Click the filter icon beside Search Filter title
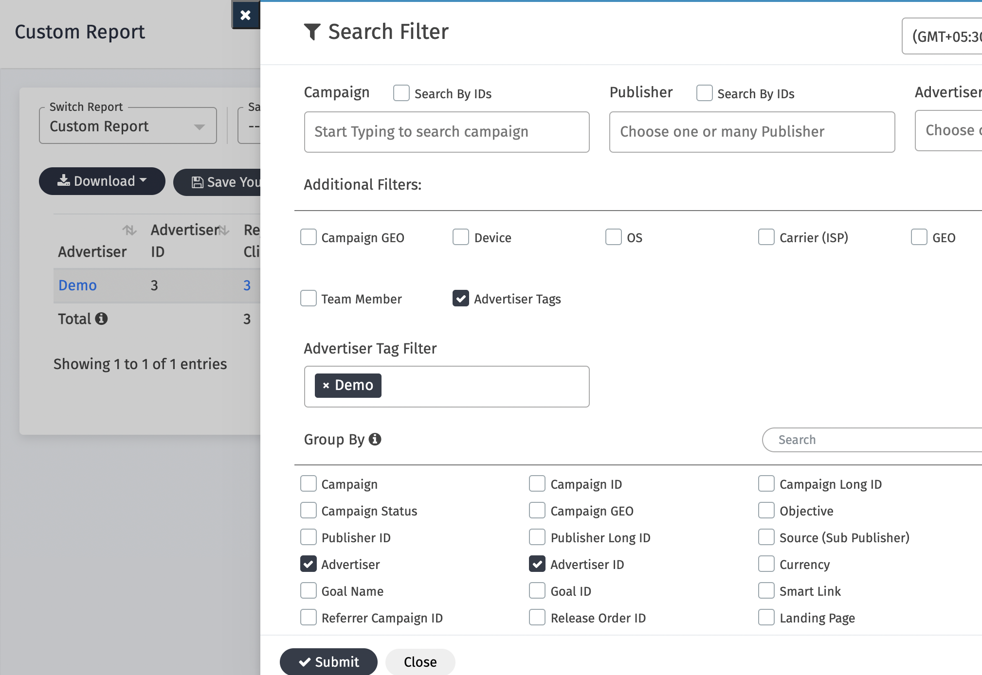Image resolution: width=982 pixels, height=675 pixels. (x=312, y=31)
